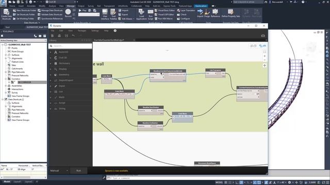The height and width of the screenshot is (185, 330).
Task: Click Load Application in Civil 3D ribbon
Action: [x=141, y=14]
